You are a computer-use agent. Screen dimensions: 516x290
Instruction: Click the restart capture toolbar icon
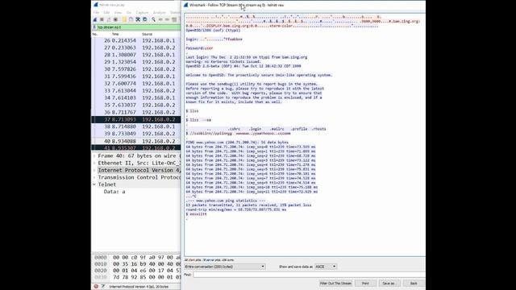click(x=109, y=19)
